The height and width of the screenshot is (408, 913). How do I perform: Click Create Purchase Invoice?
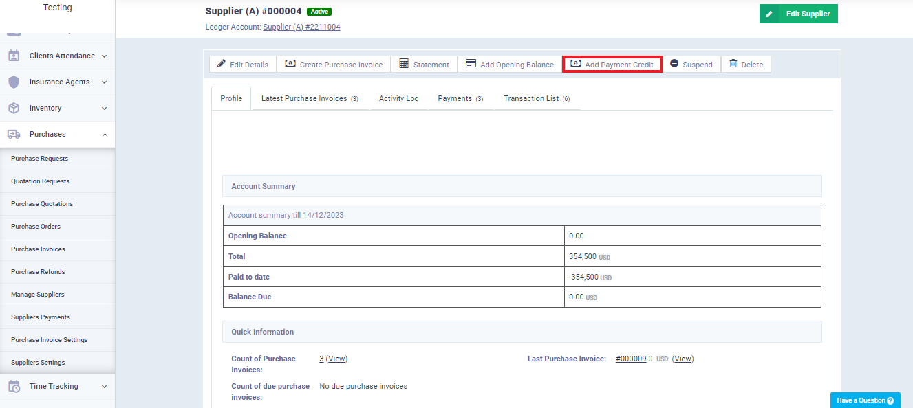click(334, 64)
